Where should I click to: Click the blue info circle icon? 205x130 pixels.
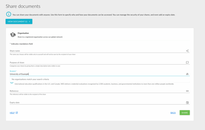[x=8, y=14]
